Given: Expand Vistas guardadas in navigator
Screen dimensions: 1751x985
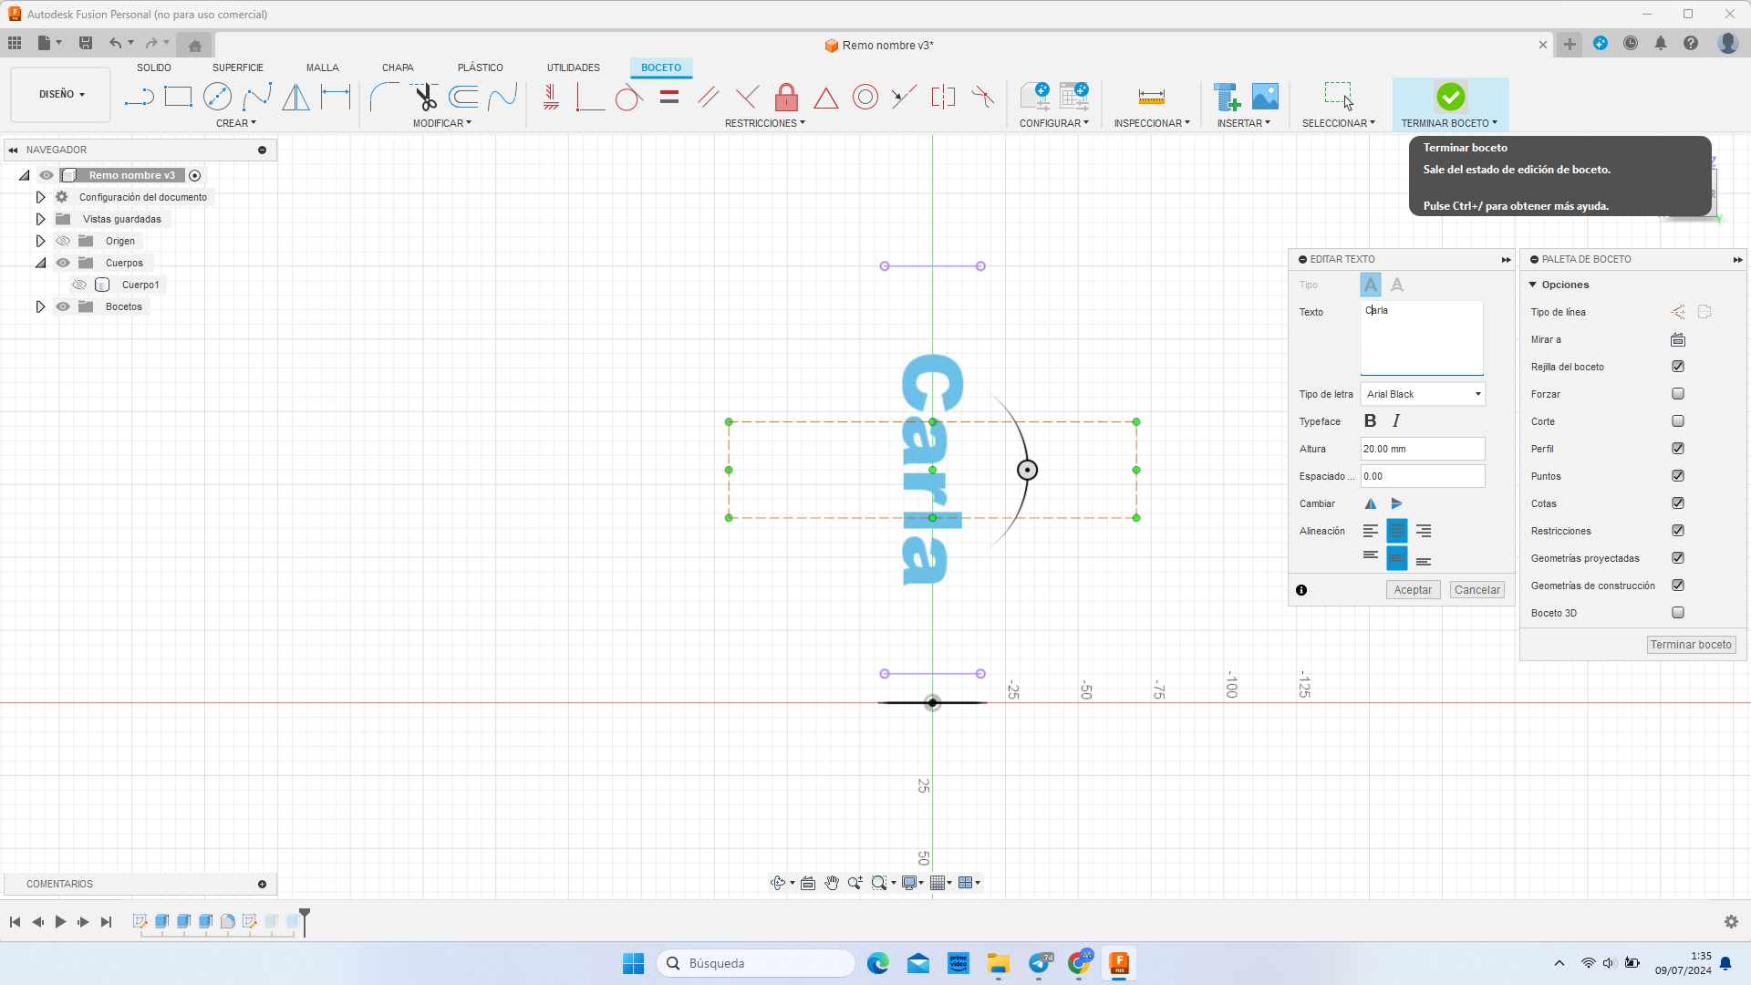Looking at the screenshot, I should coord(40,218).
